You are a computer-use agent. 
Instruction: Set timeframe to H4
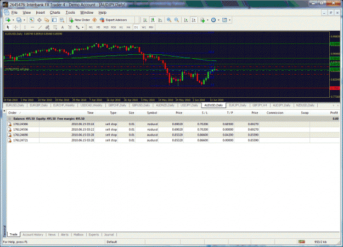[x=128, y=27]
